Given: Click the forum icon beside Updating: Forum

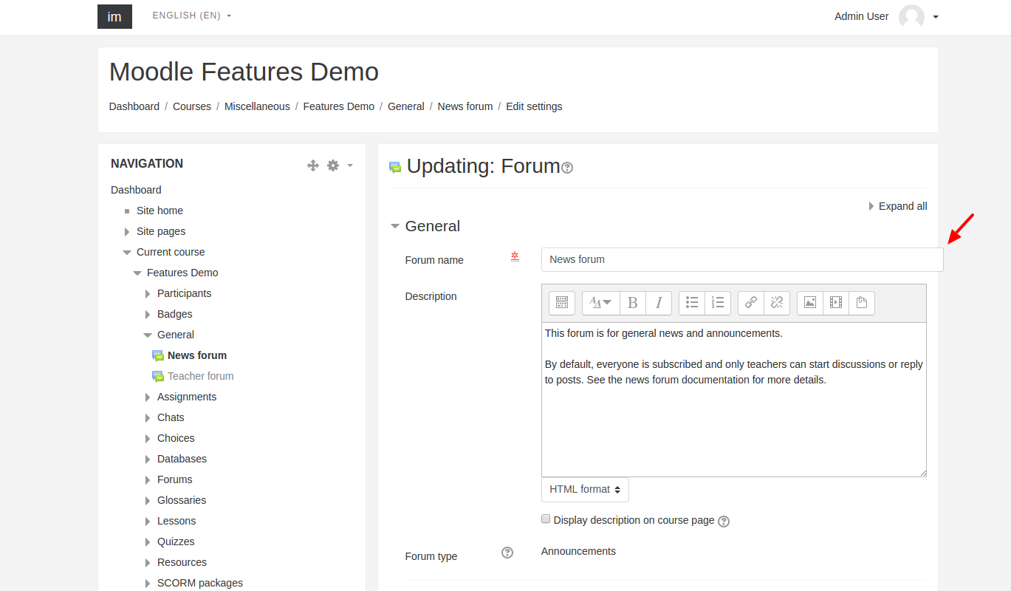Looking at the screenshot, I should pyautogui.click(x=395, y=167).
